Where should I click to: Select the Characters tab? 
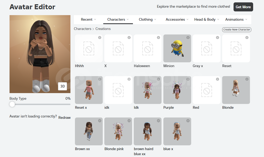(118, 20)
